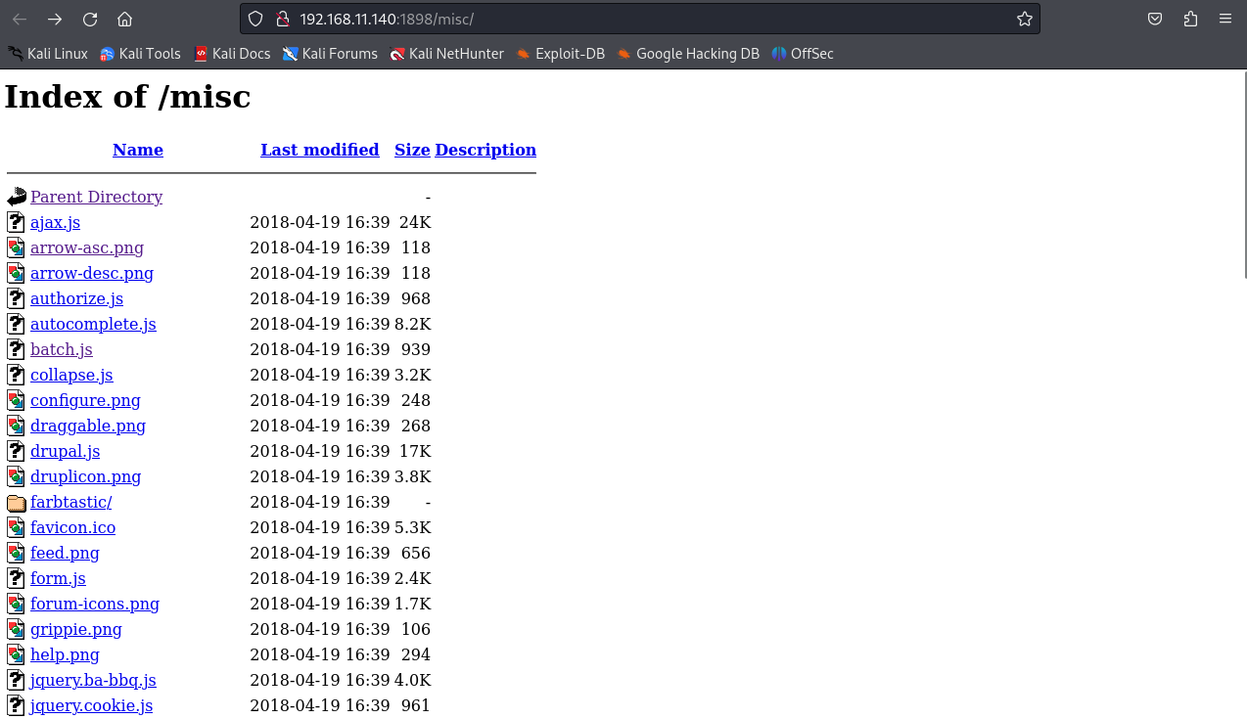Click the shield tracking protection icon

255,19
